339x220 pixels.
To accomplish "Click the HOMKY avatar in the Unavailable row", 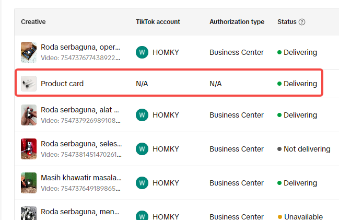I will click(x=142, y=215).
